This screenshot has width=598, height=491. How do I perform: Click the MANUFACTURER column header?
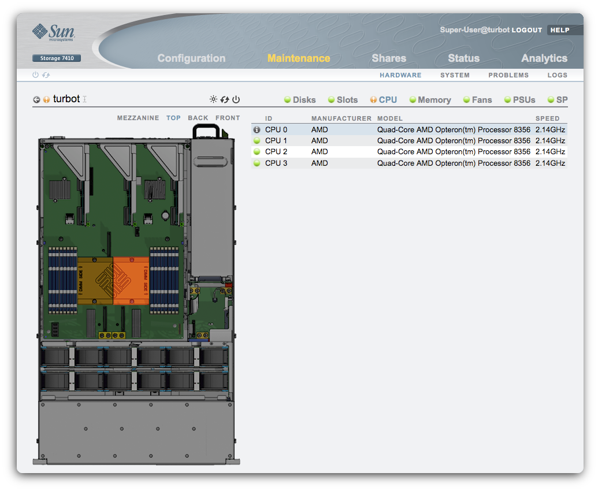click(341, 118)
